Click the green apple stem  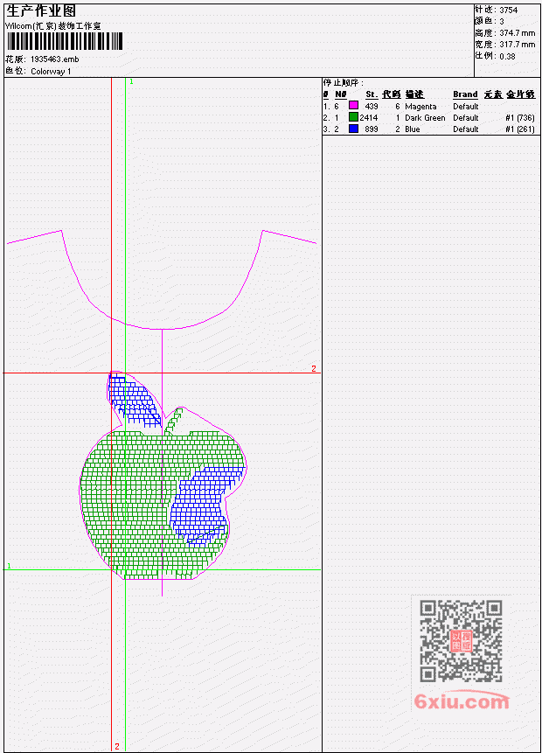pos(174,421)
